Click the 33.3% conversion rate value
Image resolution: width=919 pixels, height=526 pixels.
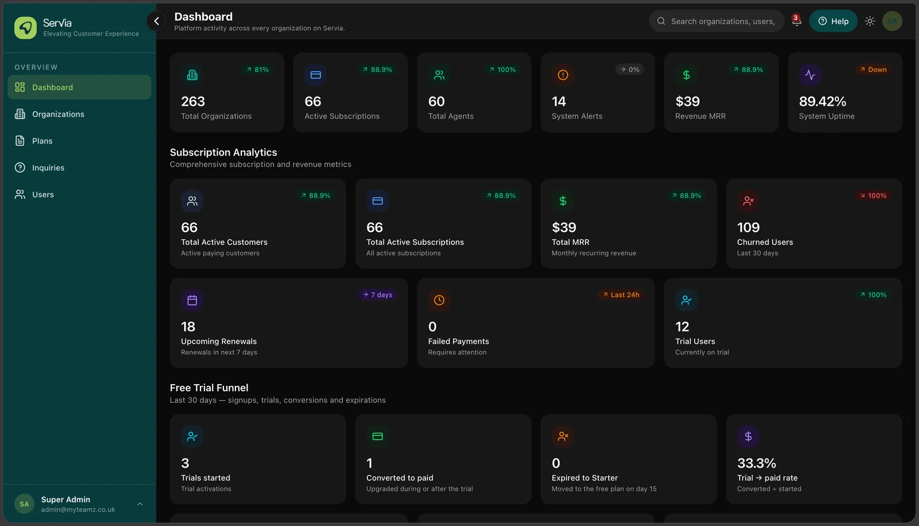click(x=756, y=463)
